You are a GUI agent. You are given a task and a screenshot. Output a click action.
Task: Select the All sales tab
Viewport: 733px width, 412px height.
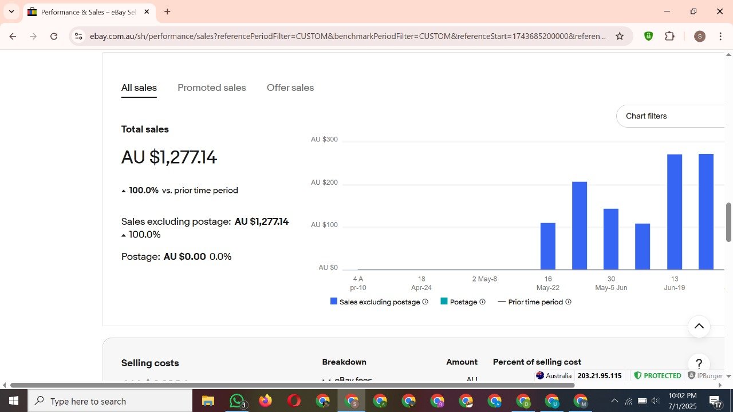coord(139,88)
